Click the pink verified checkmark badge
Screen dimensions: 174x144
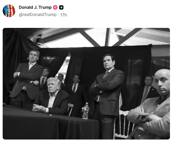click(55, 8)
